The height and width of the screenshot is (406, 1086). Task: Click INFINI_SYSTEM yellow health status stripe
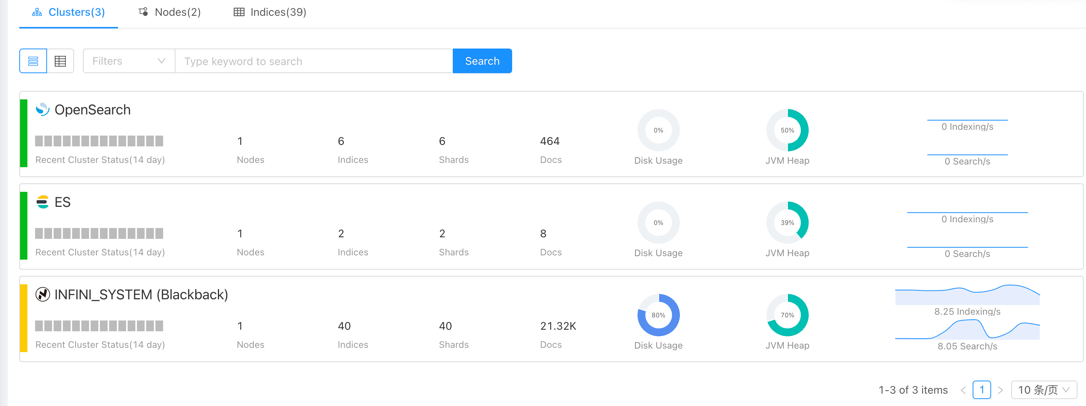coord(24,318)
